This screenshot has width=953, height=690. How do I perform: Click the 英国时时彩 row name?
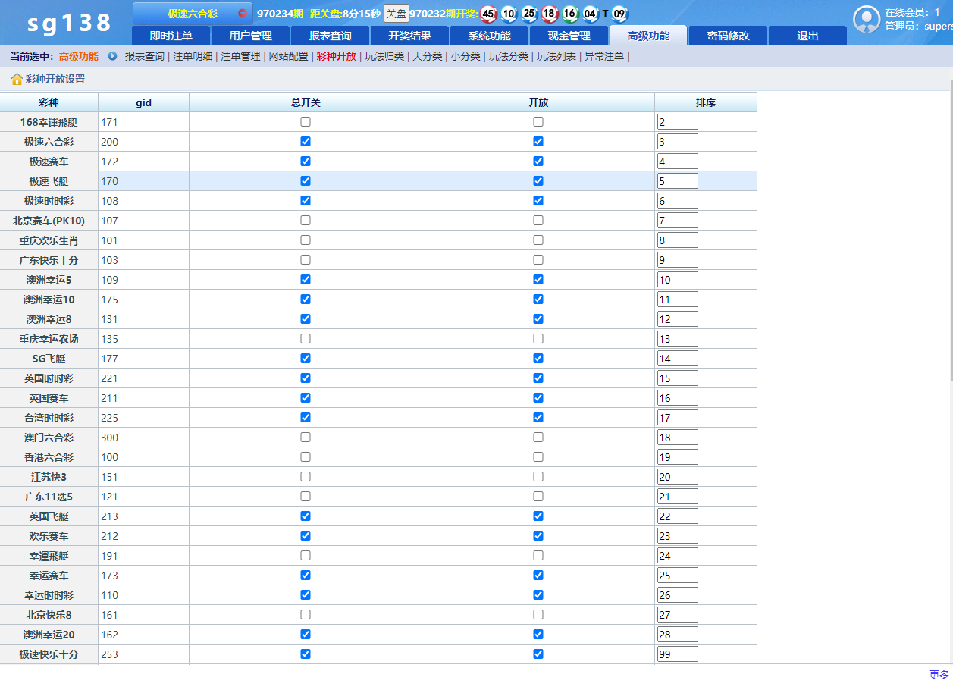pos(49,378)
